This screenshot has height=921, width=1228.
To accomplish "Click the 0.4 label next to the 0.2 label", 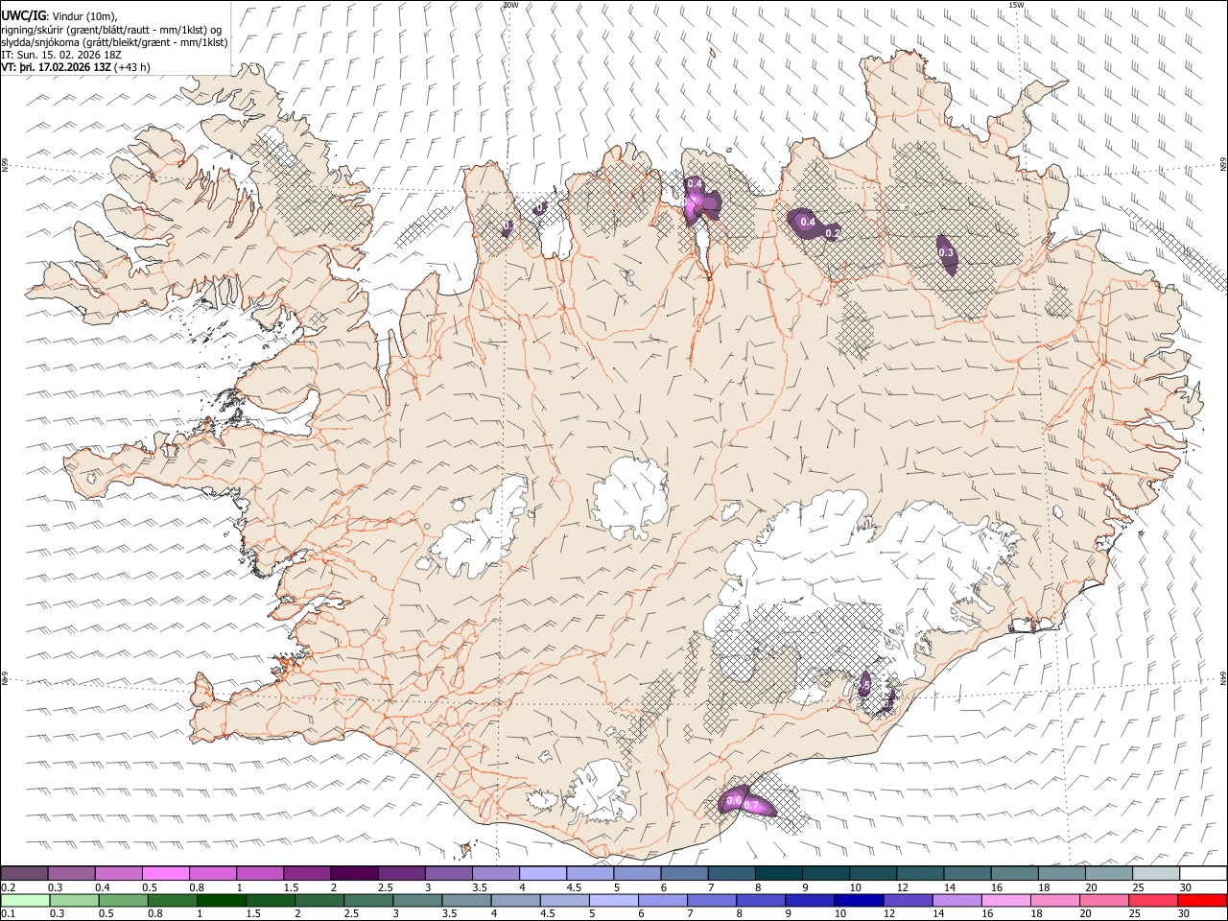I will tap(808, 223).
